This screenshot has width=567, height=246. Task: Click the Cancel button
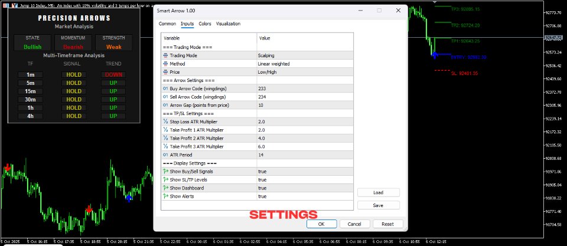354,224
